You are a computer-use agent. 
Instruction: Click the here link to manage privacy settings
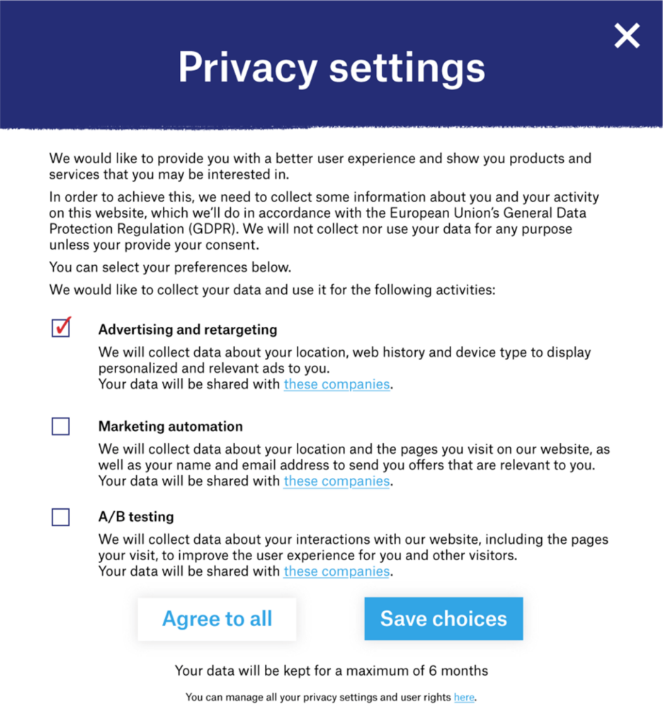coord(464,697)
